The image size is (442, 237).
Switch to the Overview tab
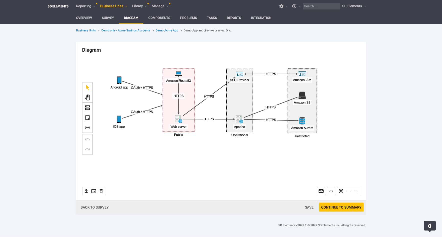click(x=84, y=18)
